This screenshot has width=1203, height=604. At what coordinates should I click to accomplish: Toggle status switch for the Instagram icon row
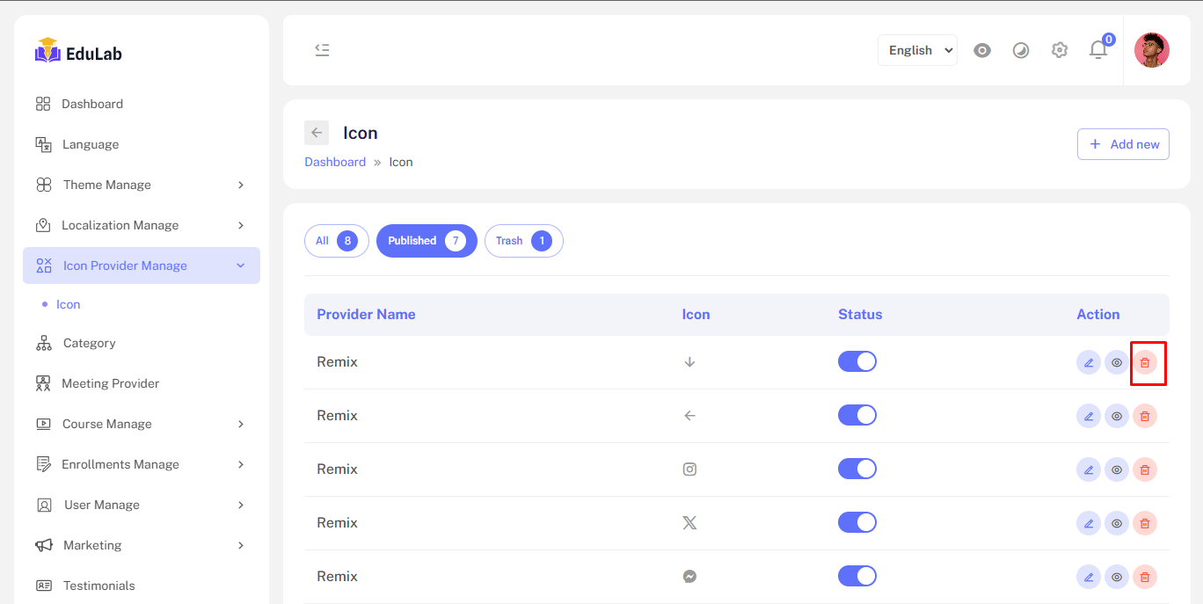pyautogui.click(x=857, y=469)
